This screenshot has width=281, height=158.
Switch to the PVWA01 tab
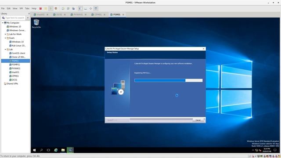(77, 14)
